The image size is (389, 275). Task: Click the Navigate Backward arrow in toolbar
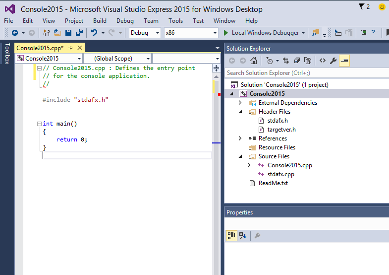pos(15,33)
